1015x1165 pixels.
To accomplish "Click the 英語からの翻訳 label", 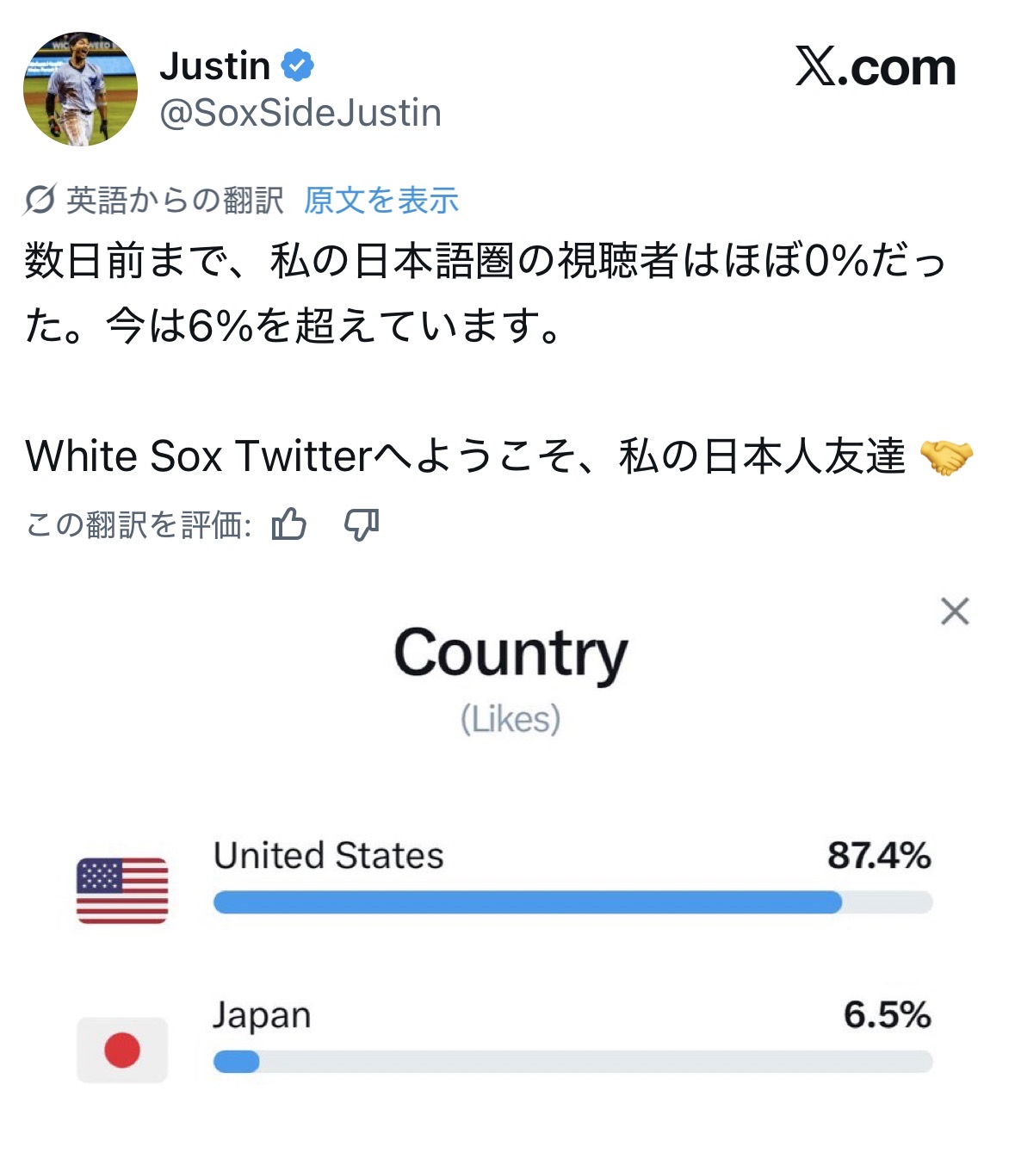I will click(175, 200).
